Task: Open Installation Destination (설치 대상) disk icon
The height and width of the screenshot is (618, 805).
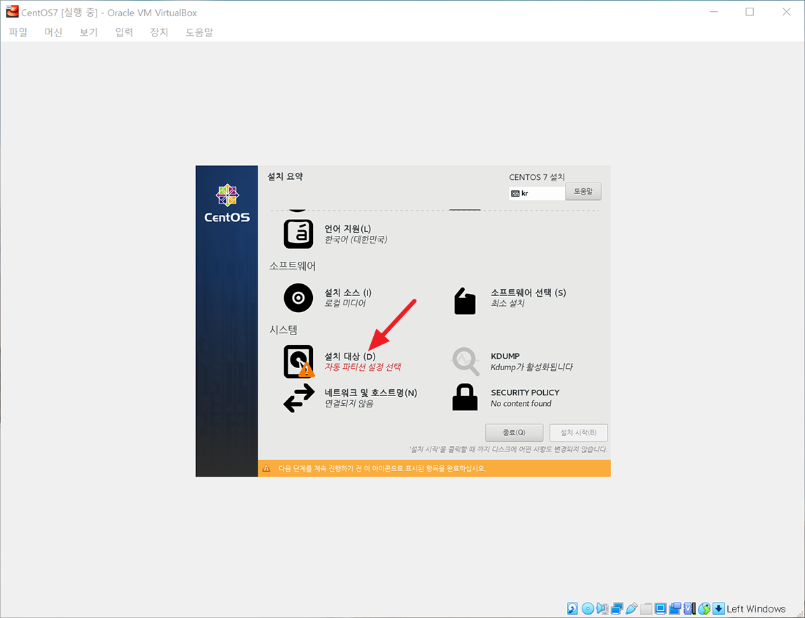Action: click(x=299, y=361)
